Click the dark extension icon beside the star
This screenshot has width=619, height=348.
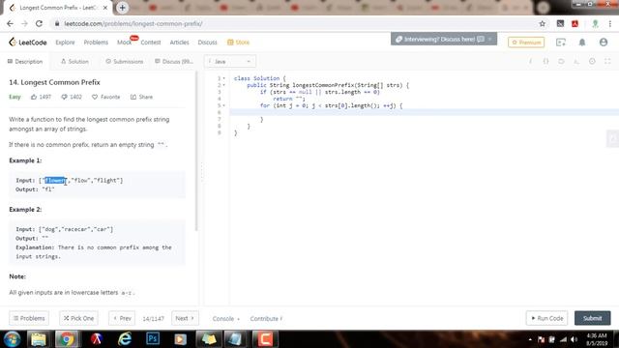coord(560,23)
